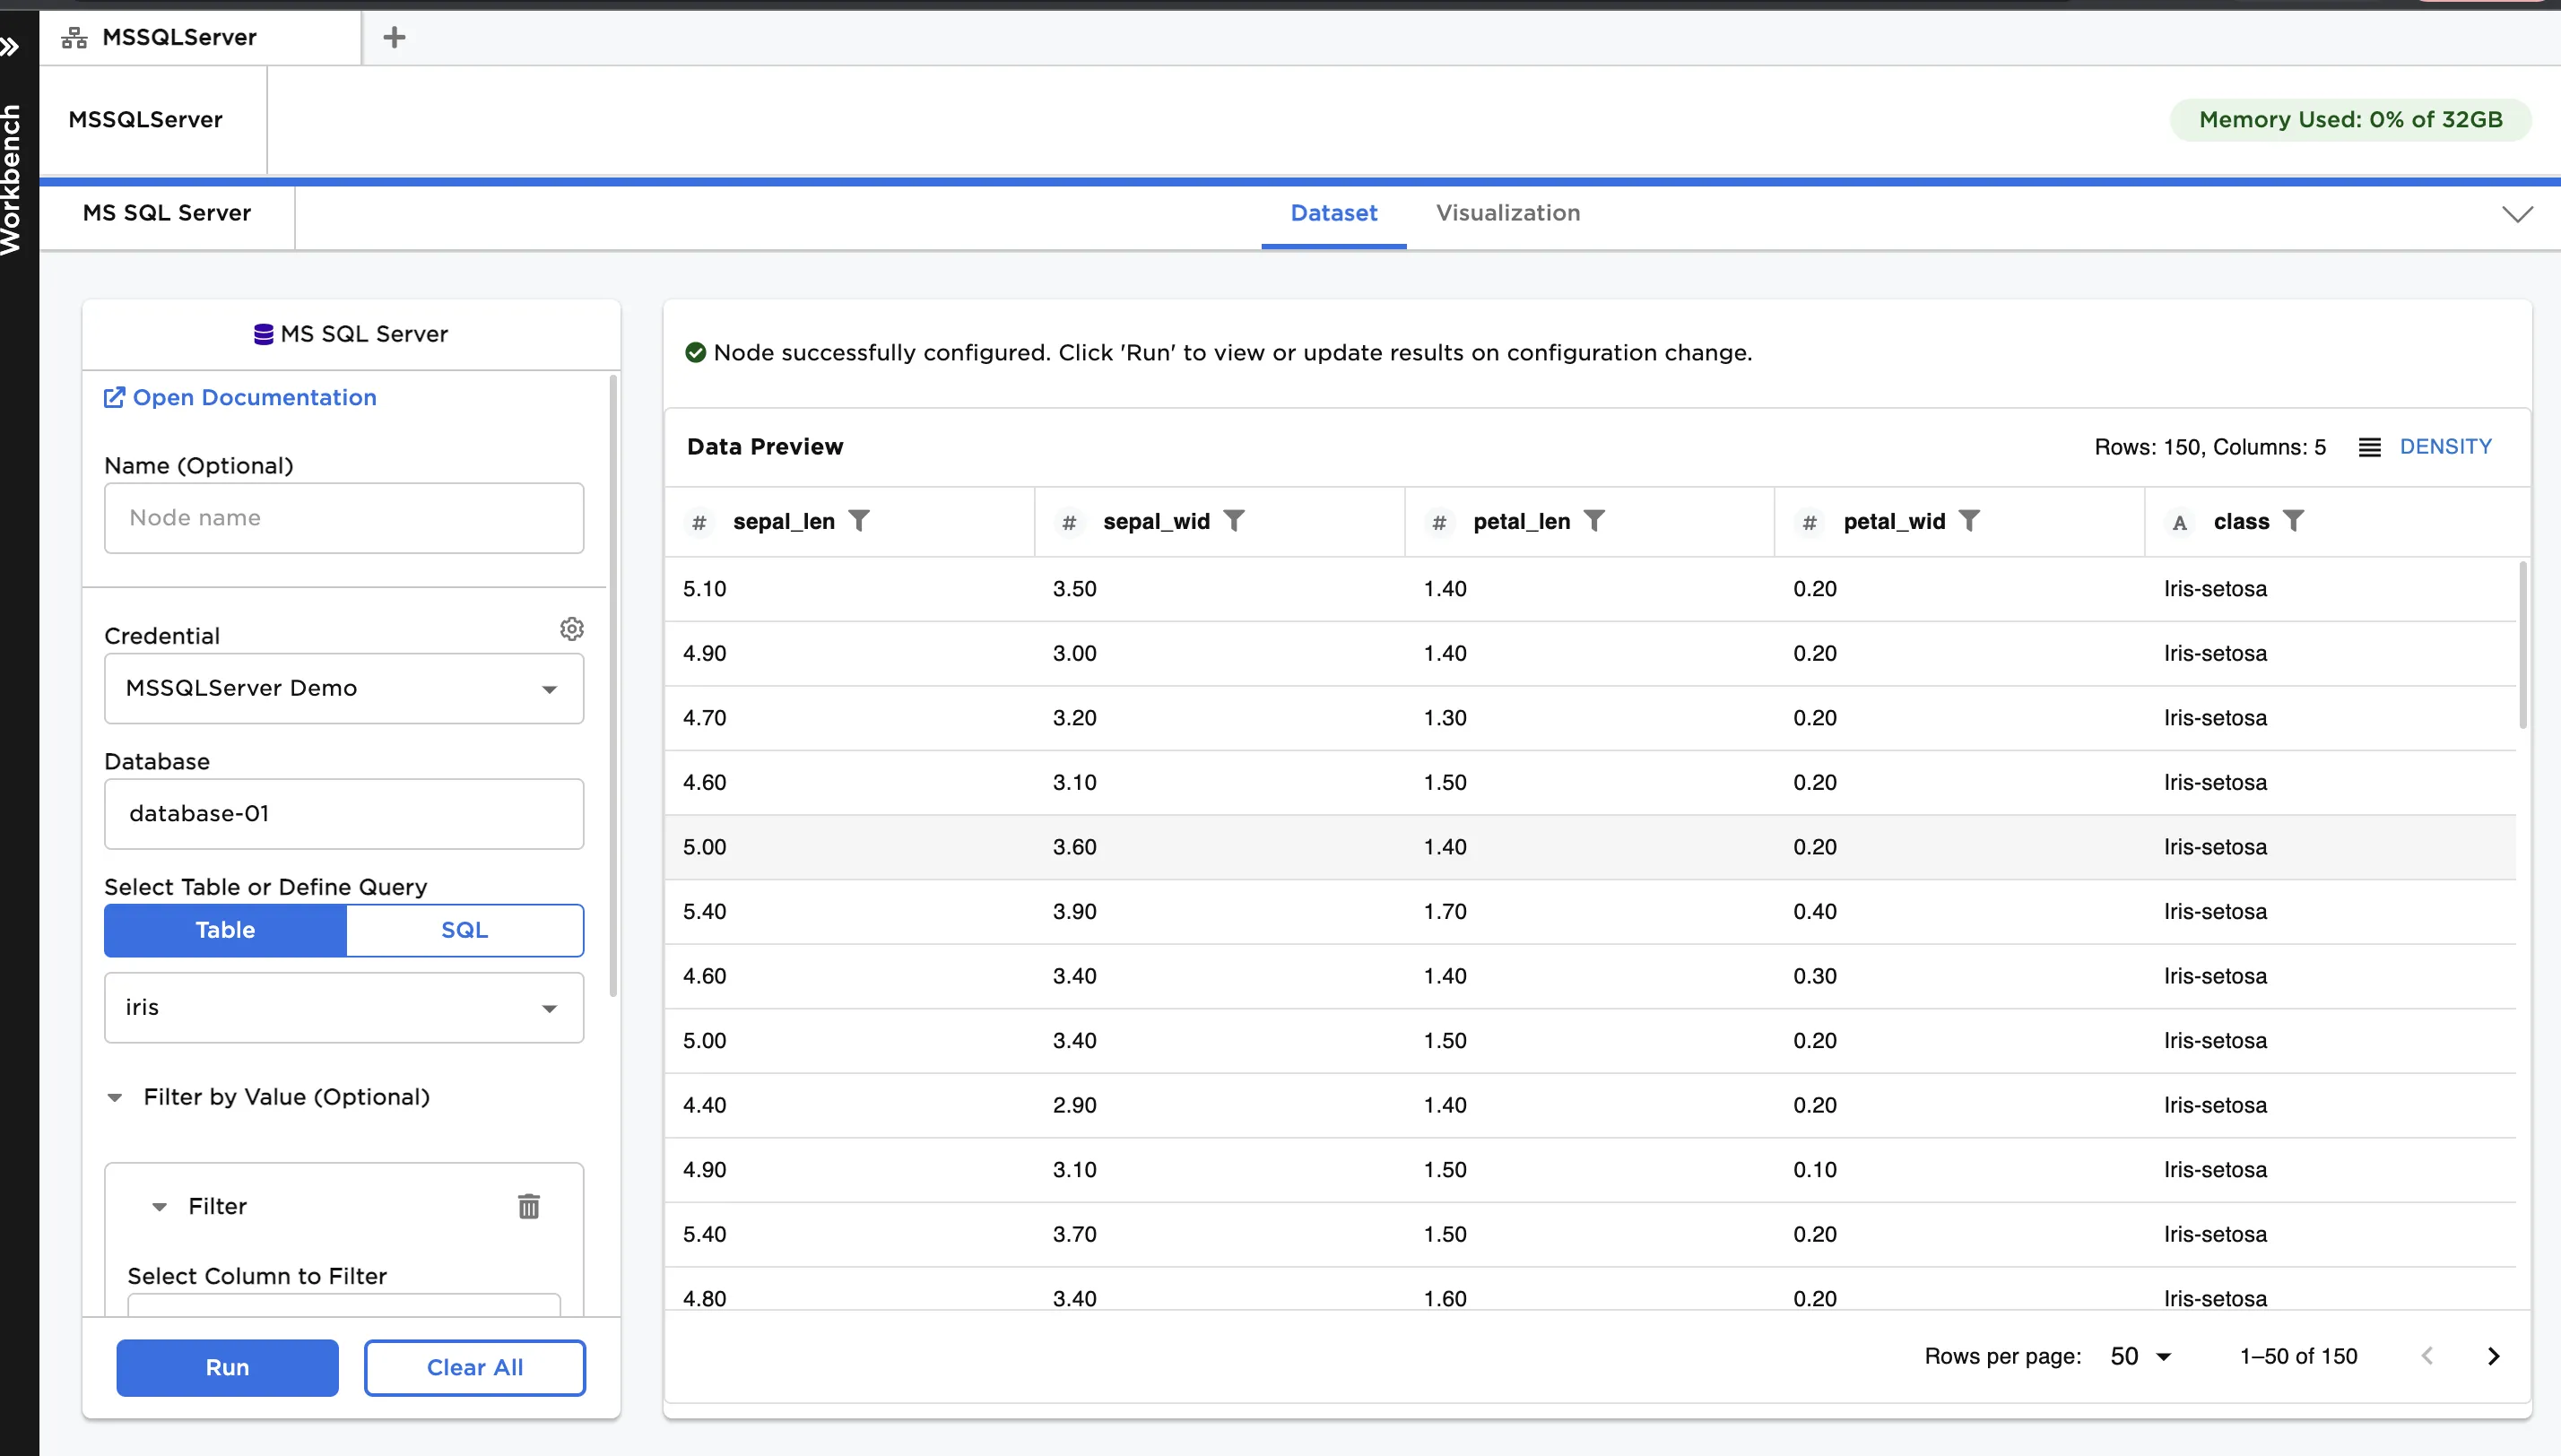2561x1456 pixels.
Task: Click the Node name input field
Action: click(x=343, y=517)
